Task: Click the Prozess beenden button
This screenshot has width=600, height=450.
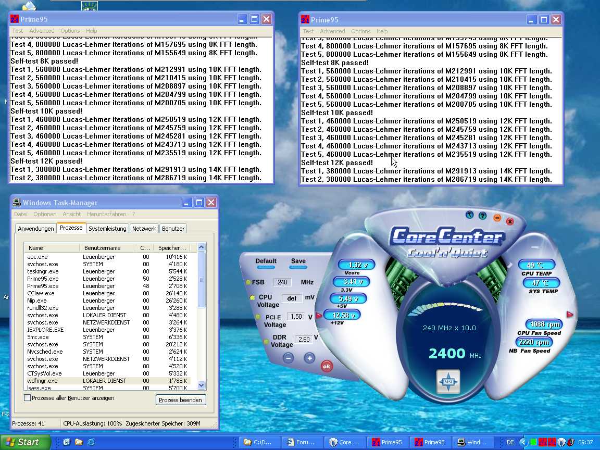Action: pyautogui.click(x=181, y=400)
